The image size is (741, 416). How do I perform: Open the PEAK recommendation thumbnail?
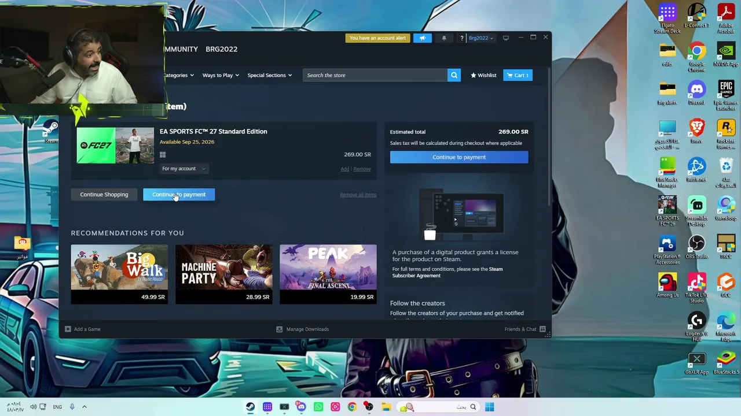point(328,274)
